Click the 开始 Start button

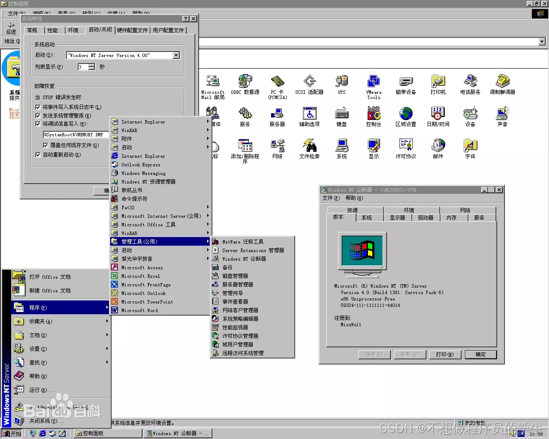click(x=12, y=434)
